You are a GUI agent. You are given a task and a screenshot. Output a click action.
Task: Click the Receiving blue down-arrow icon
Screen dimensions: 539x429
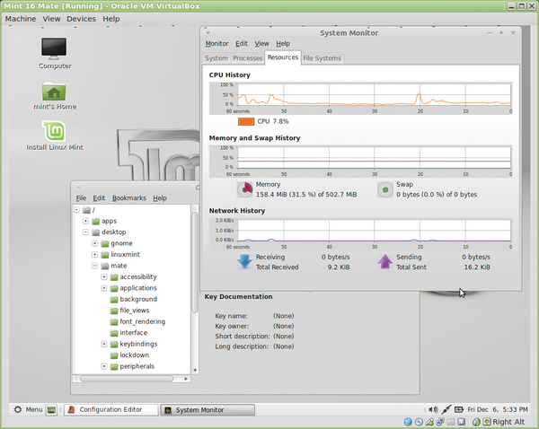coord(244,261)
